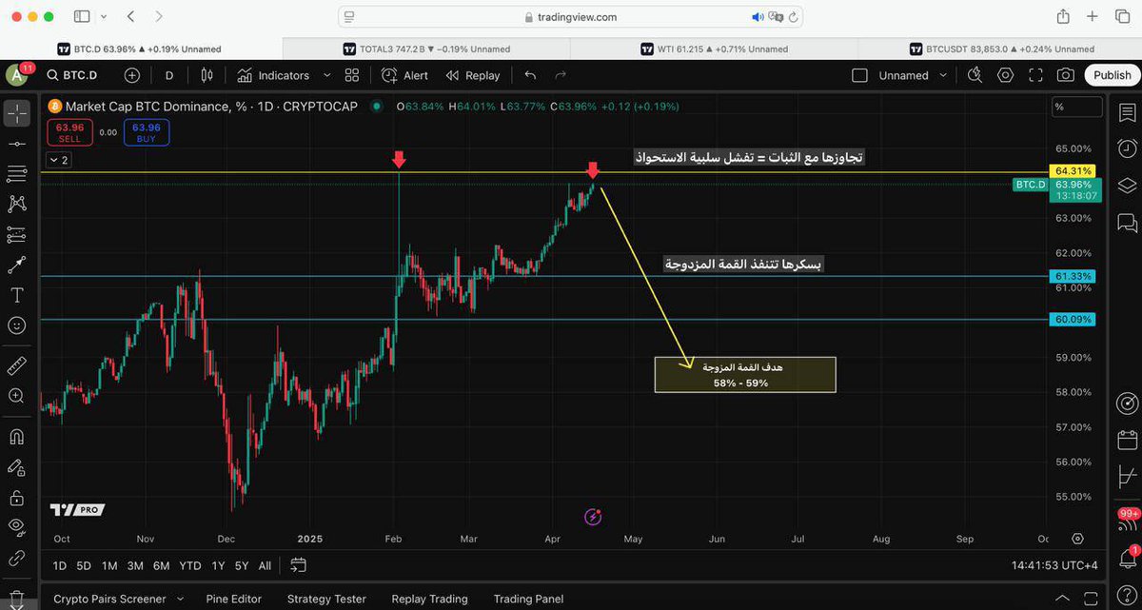1142x610 pixels.
Task: Open the alerts clock panel
Action: (x=1128, y=148)
